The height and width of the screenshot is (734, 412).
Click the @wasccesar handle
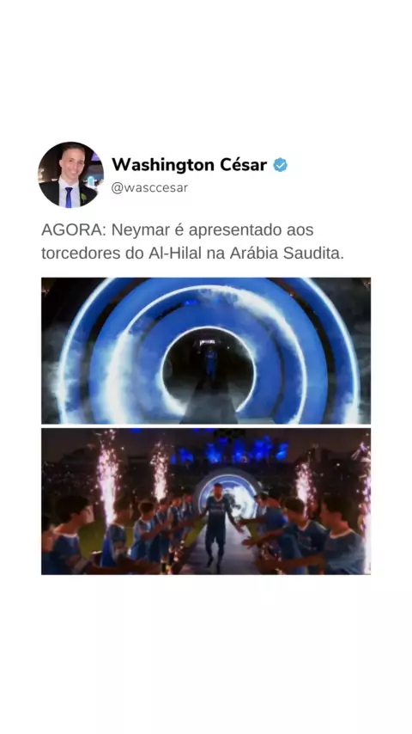pos(149,187)
